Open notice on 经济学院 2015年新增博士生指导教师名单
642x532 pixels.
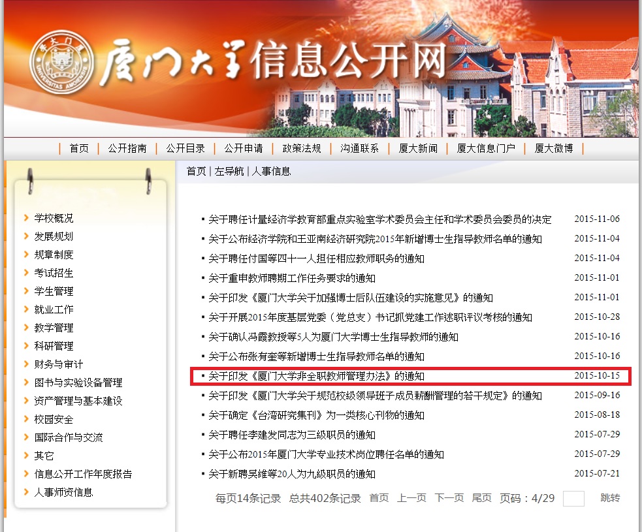[x=375, y=239]
